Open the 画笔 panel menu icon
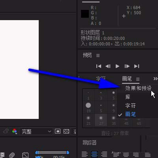This screenshot has height=158, width=158. click(x=138, y=79)
